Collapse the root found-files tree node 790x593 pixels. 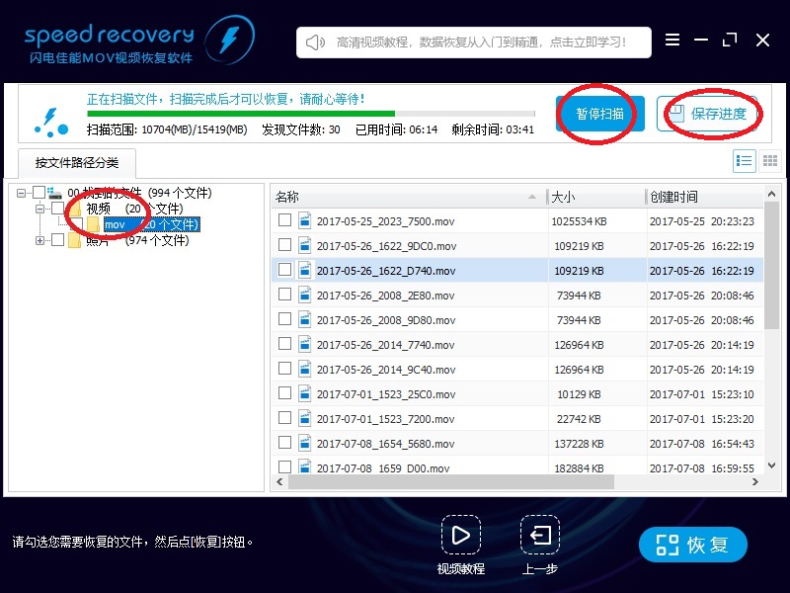click(22, 193)
